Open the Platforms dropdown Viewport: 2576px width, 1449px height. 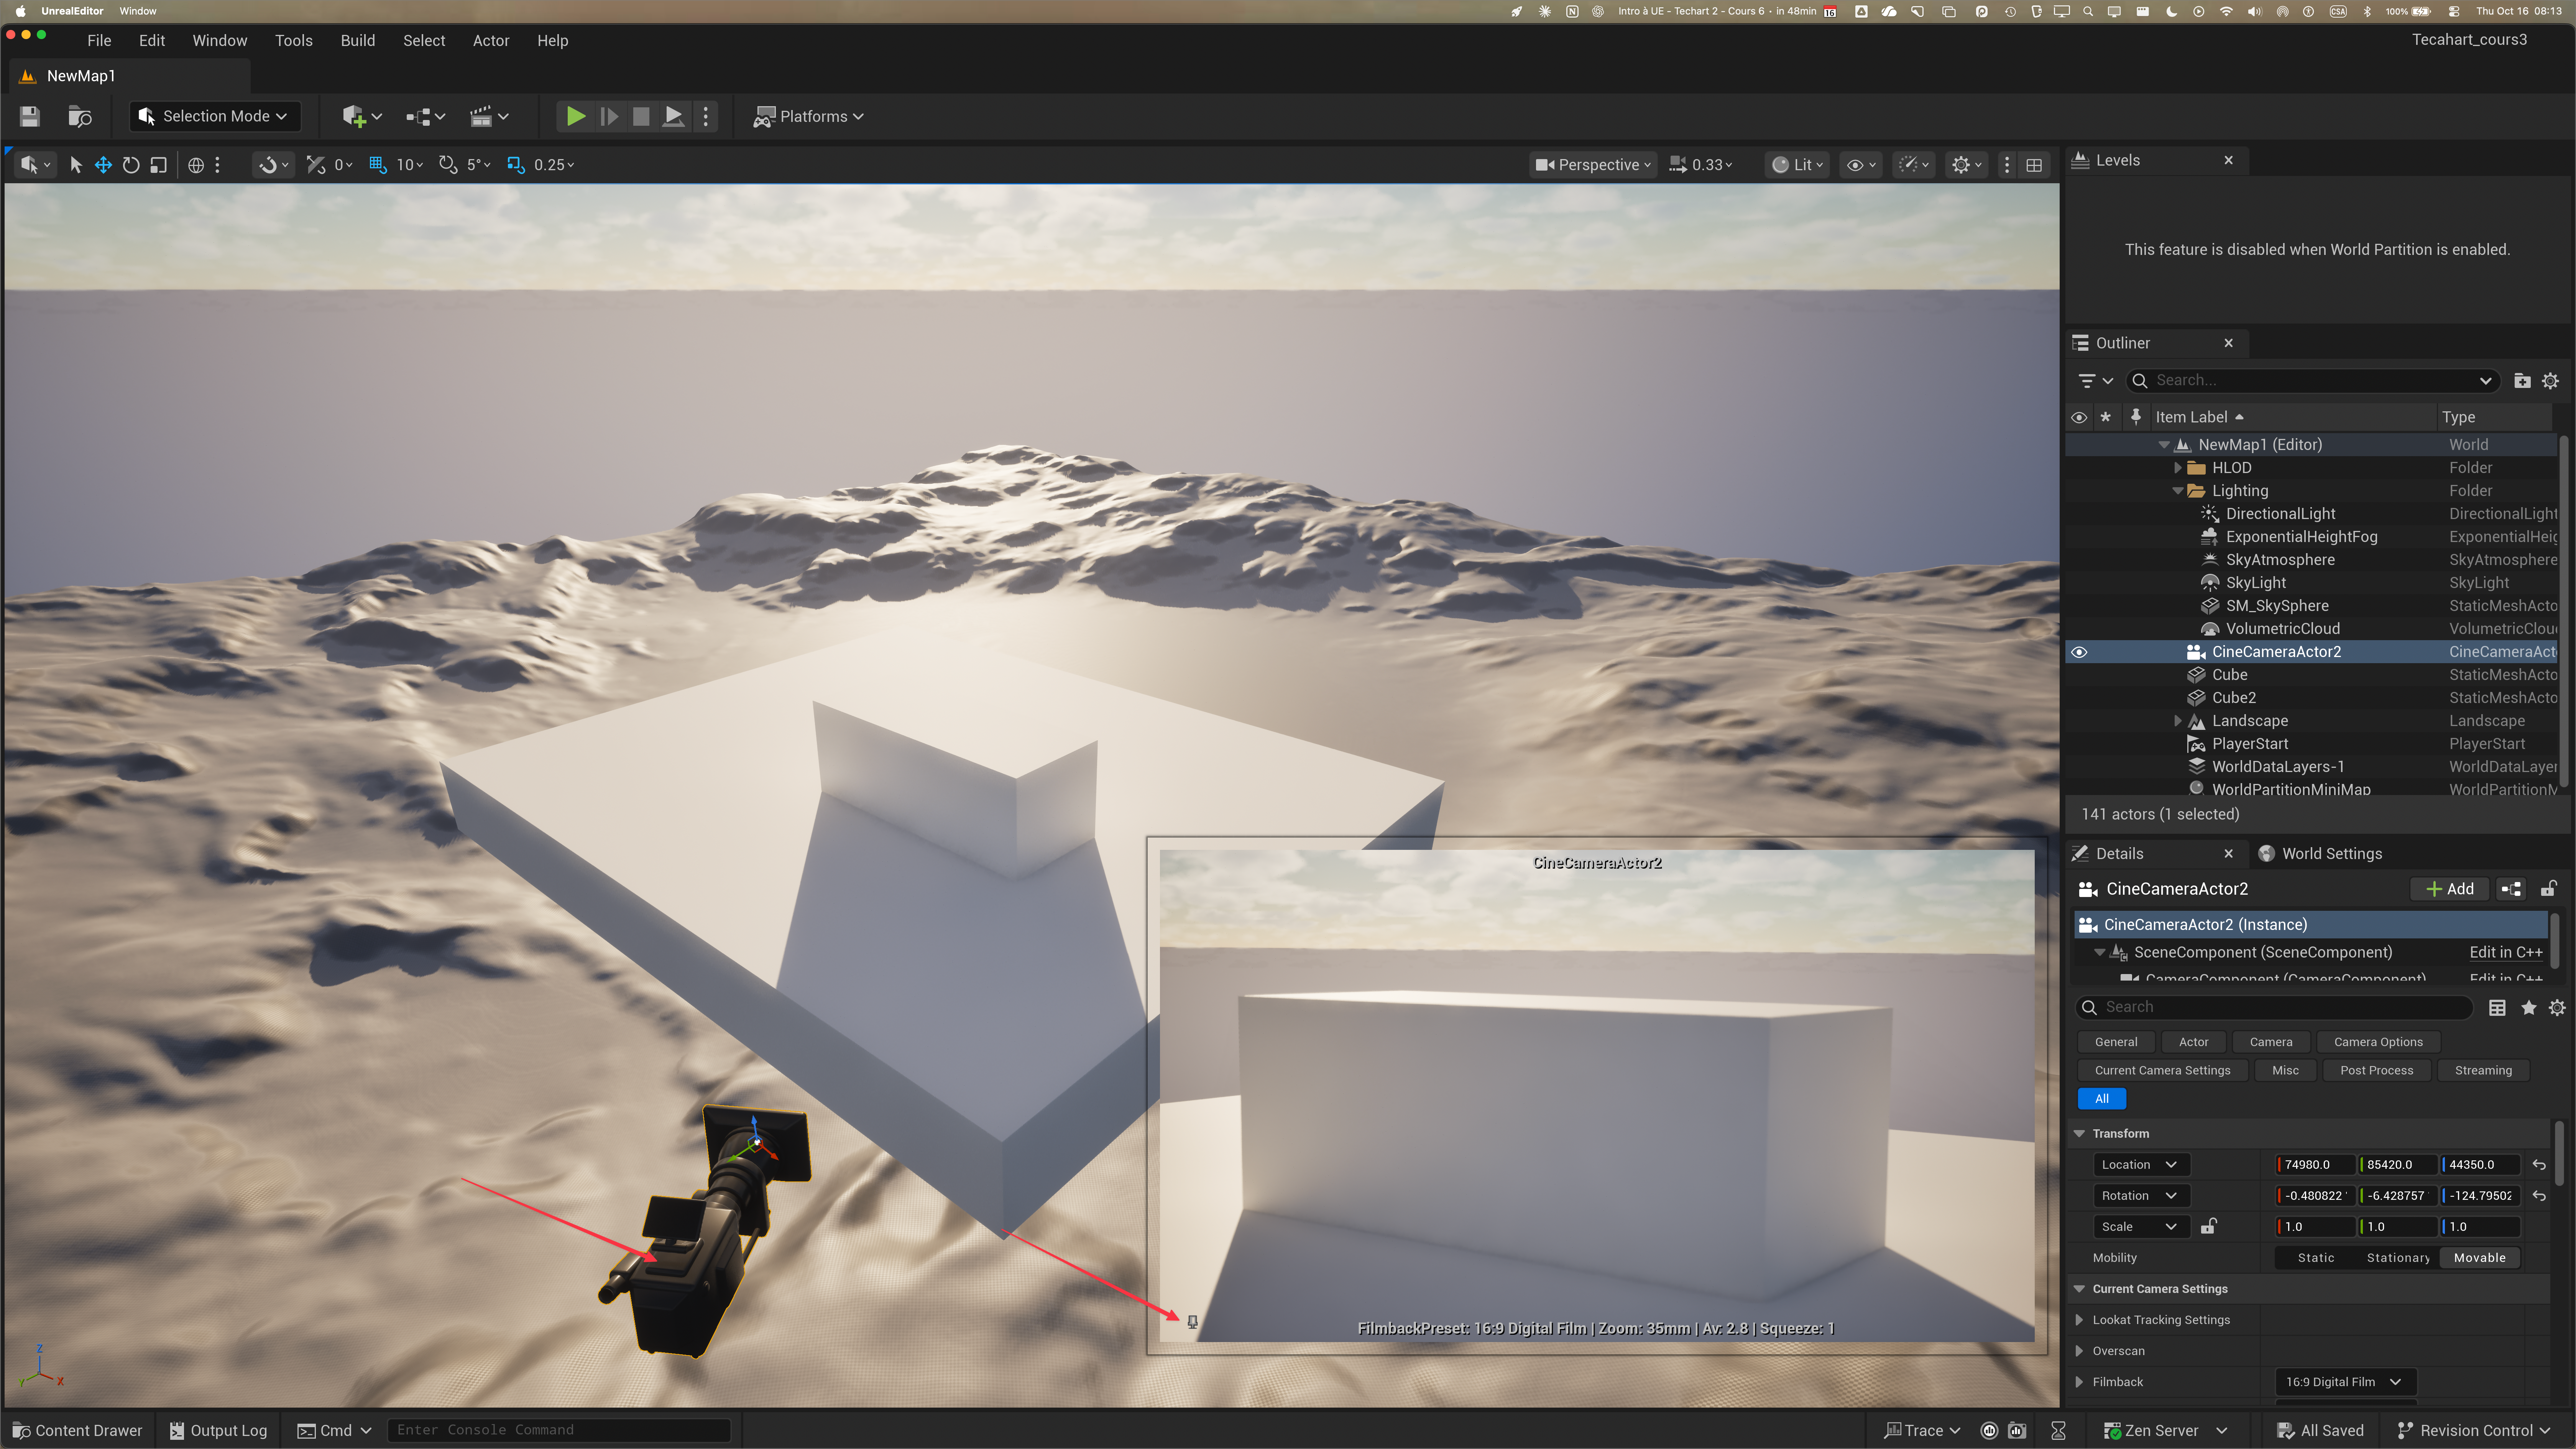[808, 116]
